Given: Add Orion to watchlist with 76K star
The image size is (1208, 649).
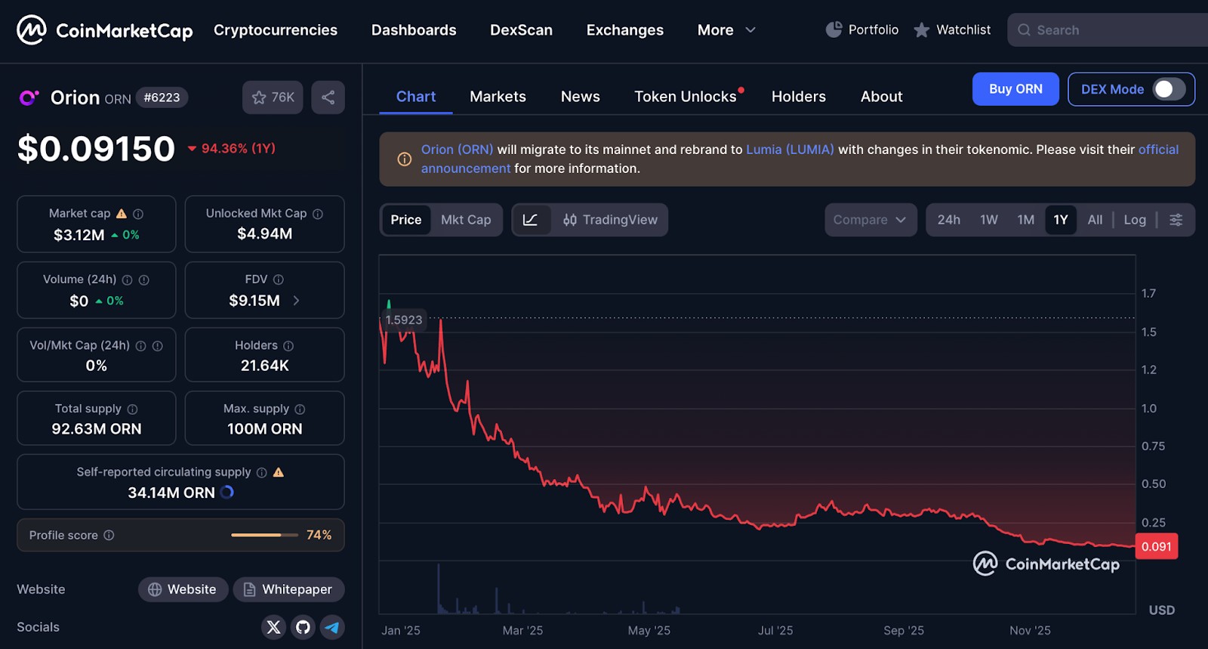Looking at the screenshot, I should coord(273,97).
